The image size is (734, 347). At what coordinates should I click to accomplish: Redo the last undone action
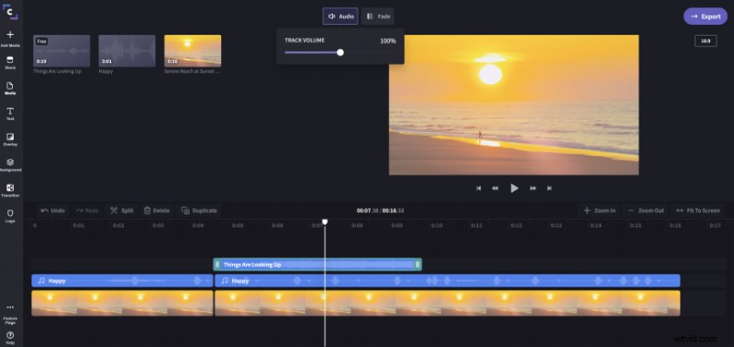click(87, 211)
